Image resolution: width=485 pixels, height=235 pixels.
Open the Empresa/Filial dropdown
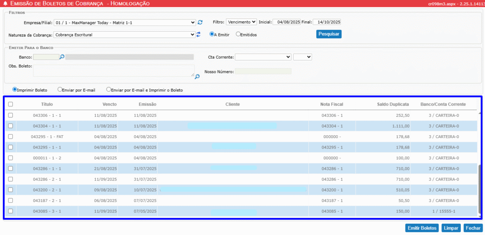(125, 22)
